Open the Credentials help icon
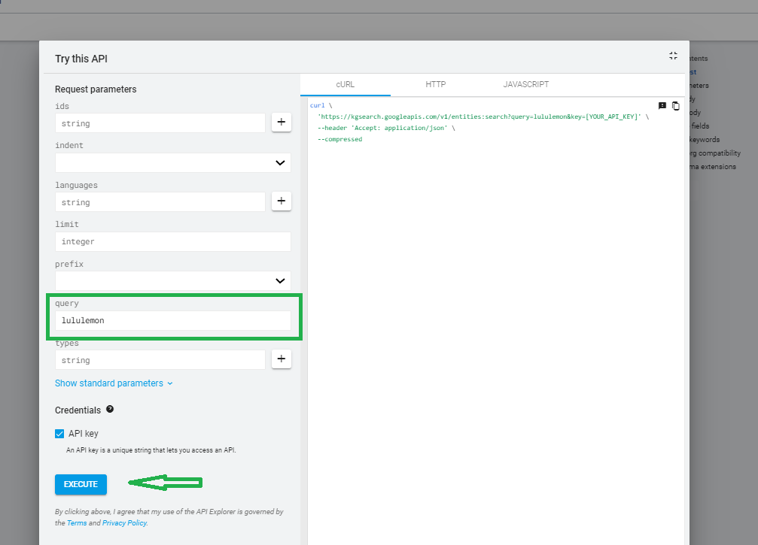 point(110,410)
